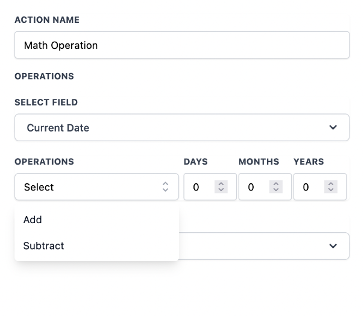The image size is (364, 316).
Task: Increase the Days value with up arrow
Action: click(x=221, y=184)
